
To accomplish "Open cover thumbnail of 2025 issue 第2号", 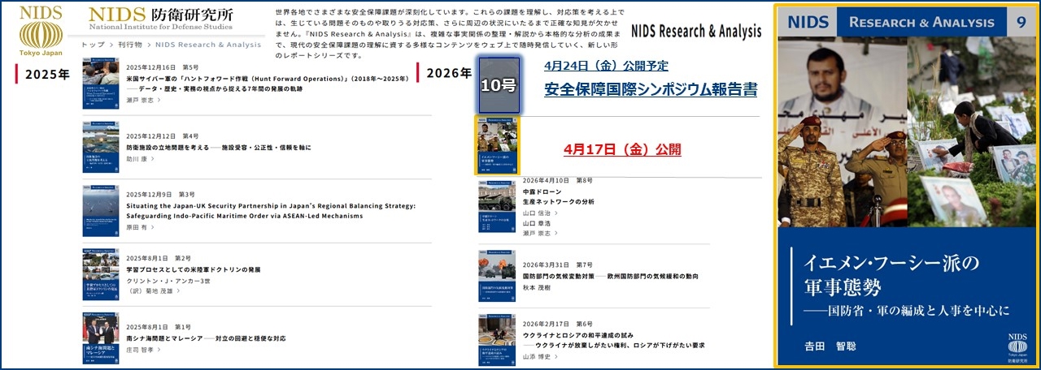I will [100, 274].
